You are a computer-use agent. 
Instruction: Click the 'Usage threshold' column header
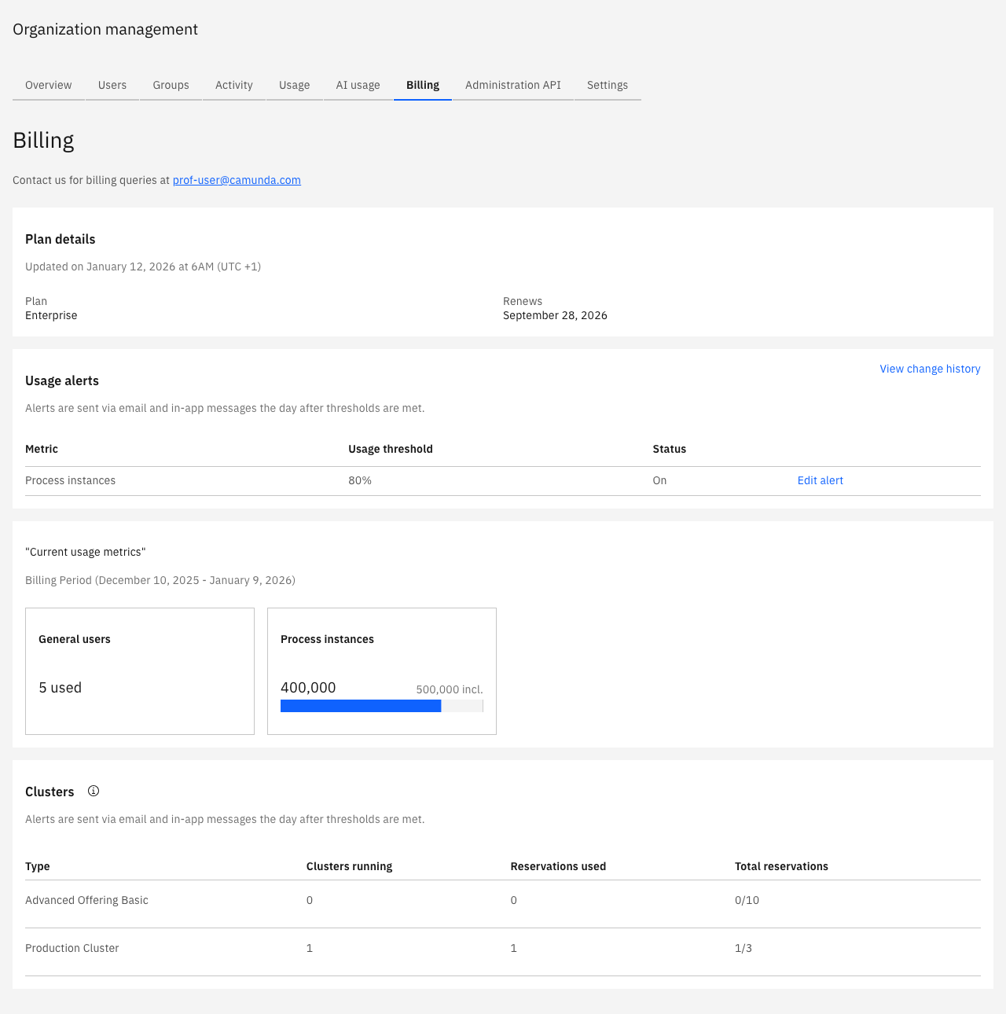click(x=391, y=449)
